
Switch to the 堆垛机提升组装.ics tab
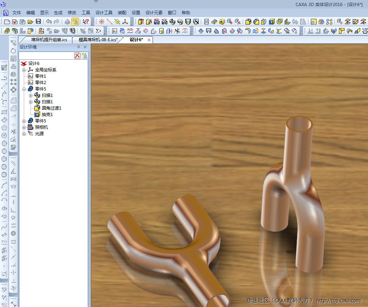click(x=49, y=40)
